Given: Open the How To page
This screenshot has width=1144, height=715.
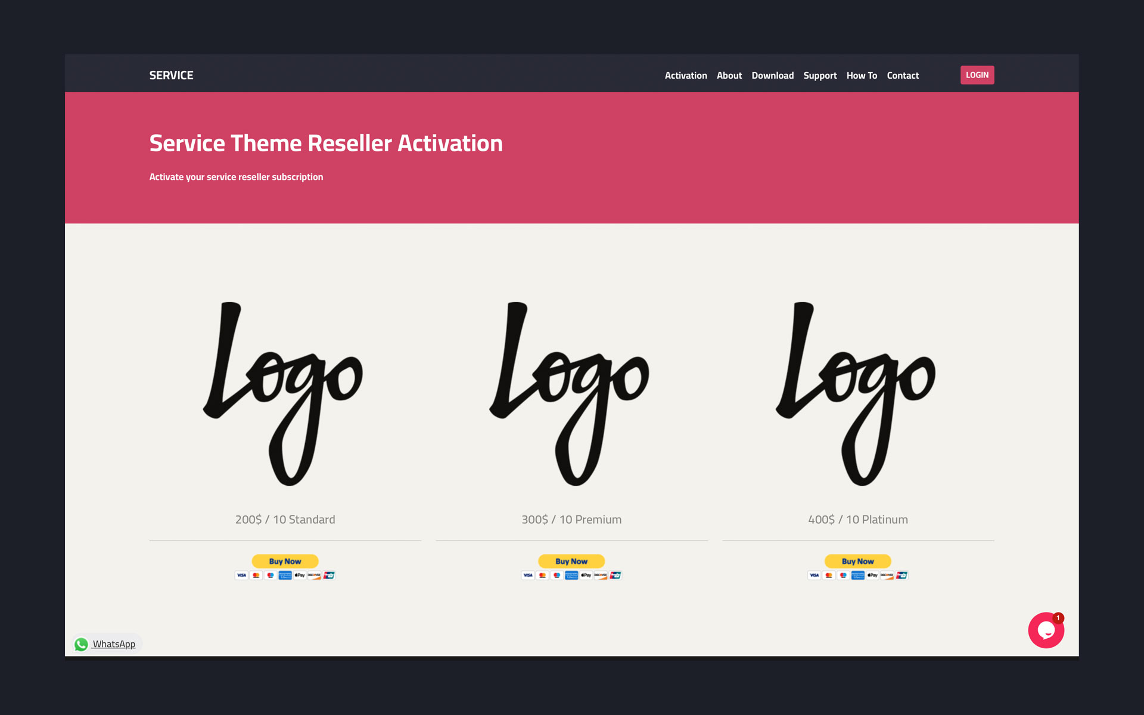Looking at the screenshot, I should tap(862, 75).
